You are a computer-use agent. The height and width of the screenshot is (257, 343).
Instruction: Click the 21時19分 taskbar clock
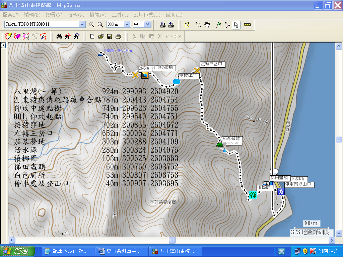(328, 251)
